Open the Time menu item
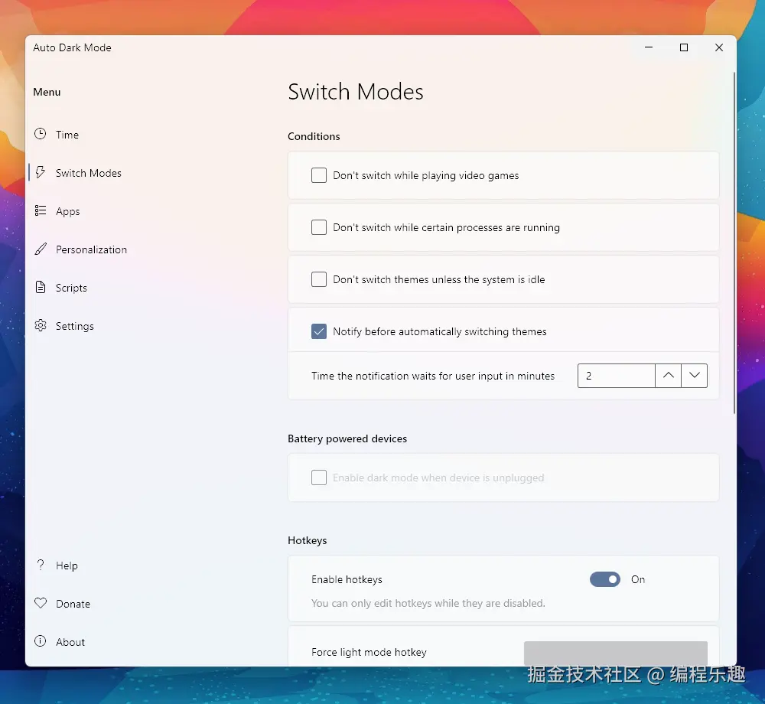Image resolution: width=765 pixels, height=704 pixels. pos(67,135)
